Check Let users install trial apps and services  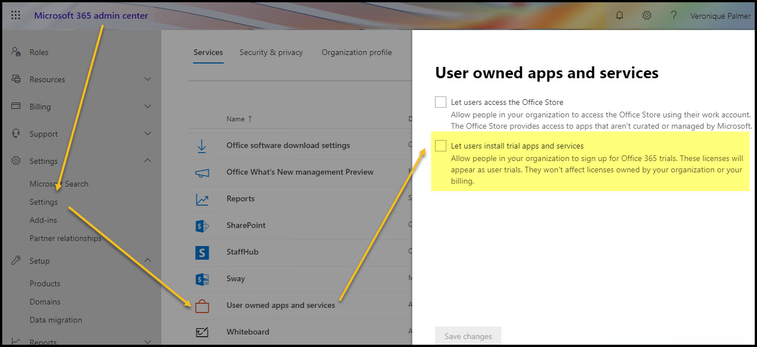440,145
